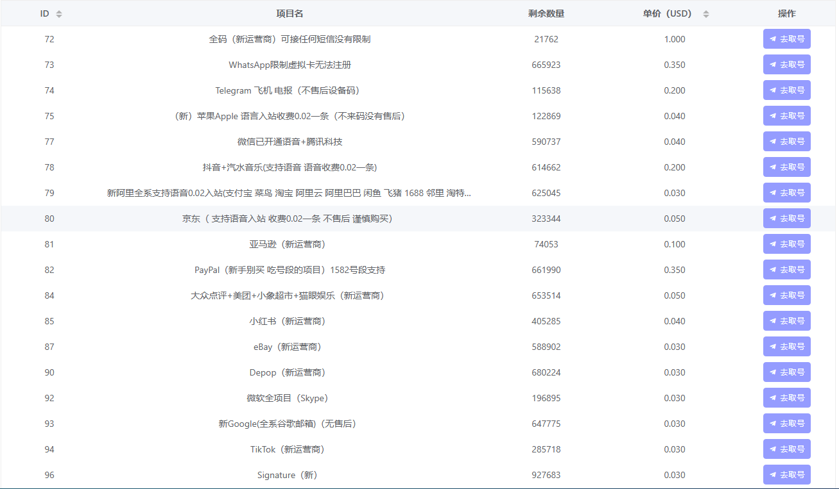The image size is (839, 489).
Task: Select 小红书（新运营商）project name
Action: tap(290, 321)
